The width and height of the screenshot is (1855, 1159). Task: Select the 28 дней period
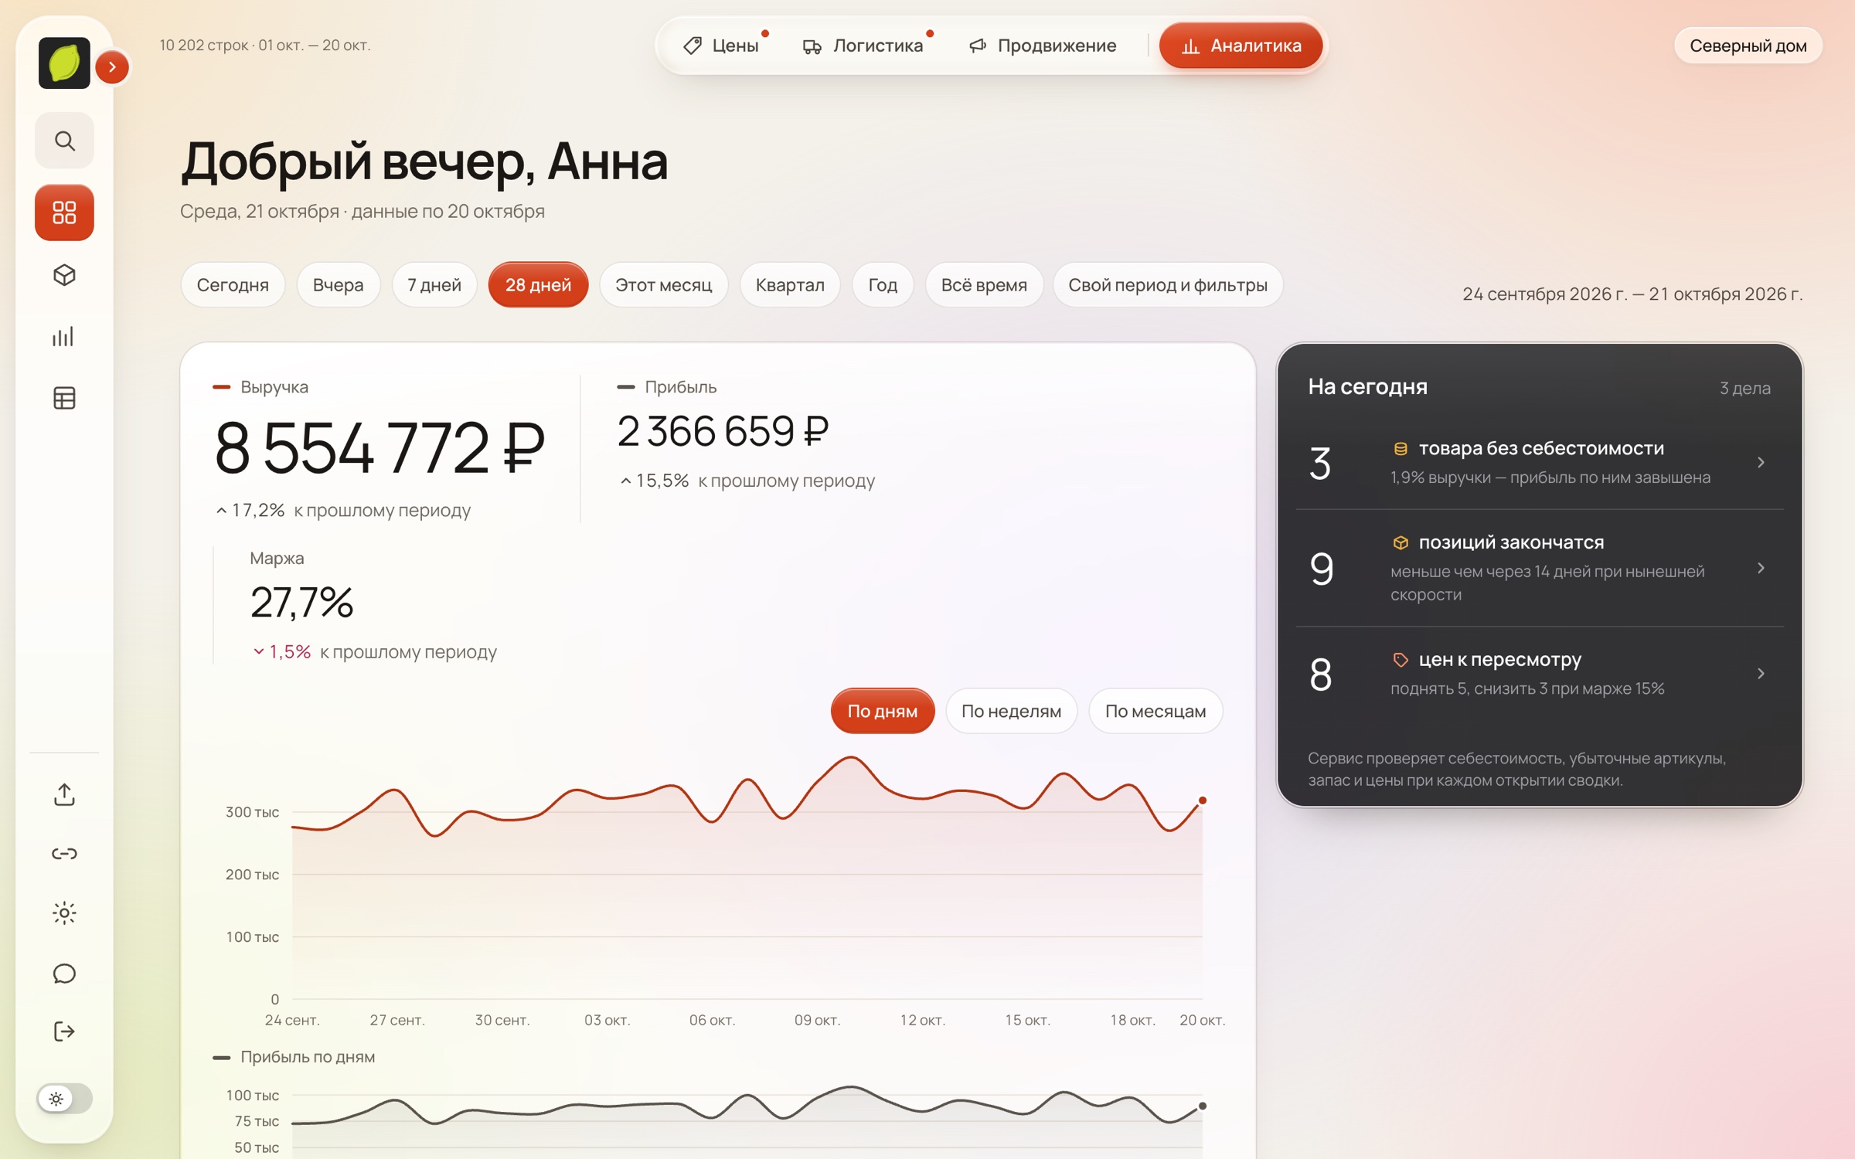click(x=538, y=285)
